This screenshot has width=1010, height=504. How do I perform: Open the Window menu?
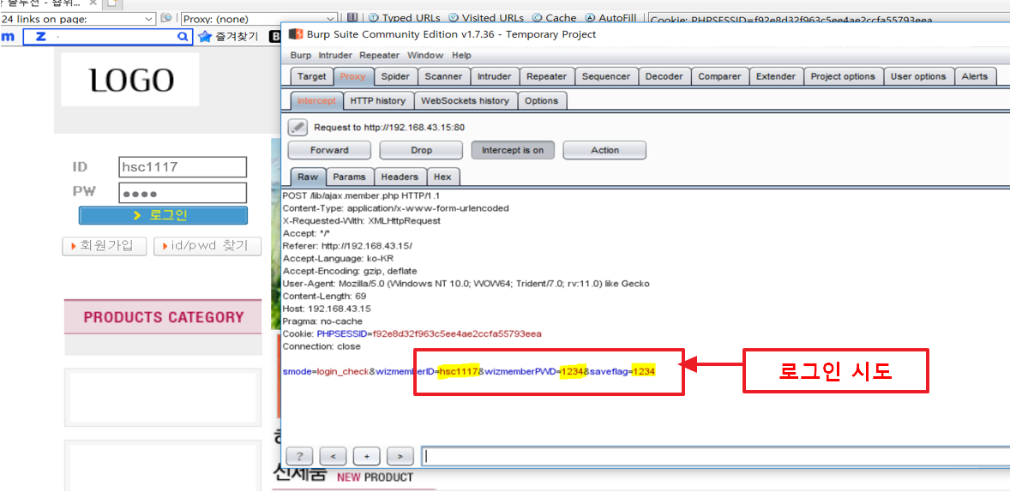(x=425, y=56)
